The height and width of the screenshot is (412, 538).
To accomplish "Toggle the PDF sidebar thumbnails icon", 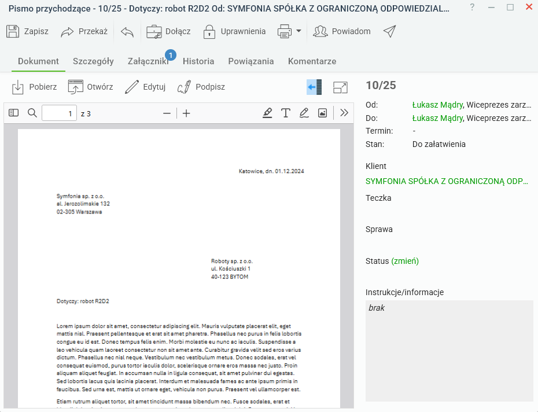I will point(14,113).
